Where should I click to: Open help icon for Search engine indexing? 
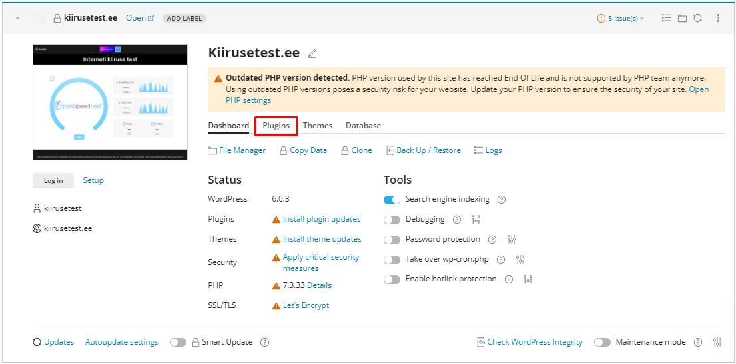502,200
